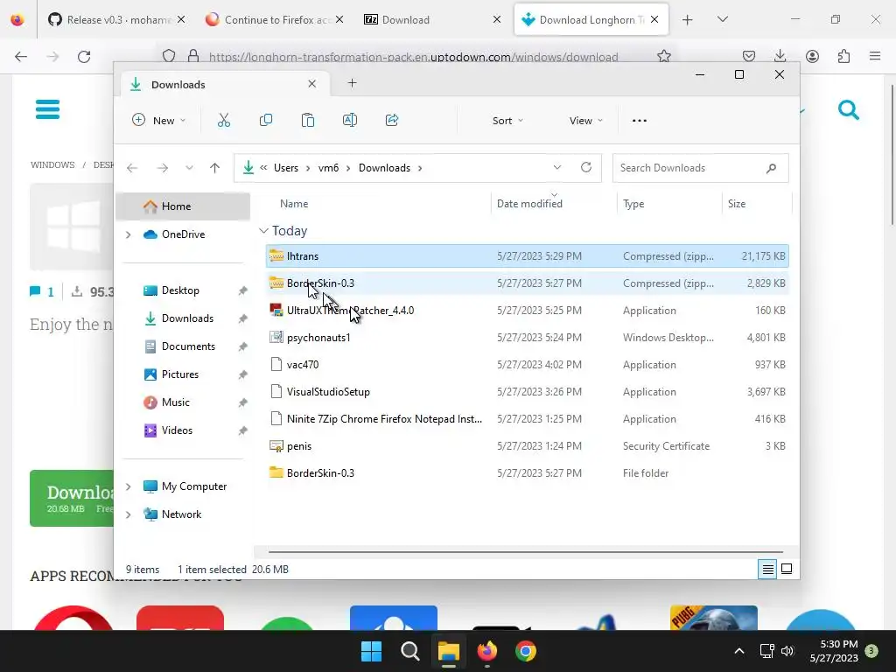The width and height of the screenshot is (896, 672).
Task: Open Desktop folder from sidebar
Action: tap(180, 290)
